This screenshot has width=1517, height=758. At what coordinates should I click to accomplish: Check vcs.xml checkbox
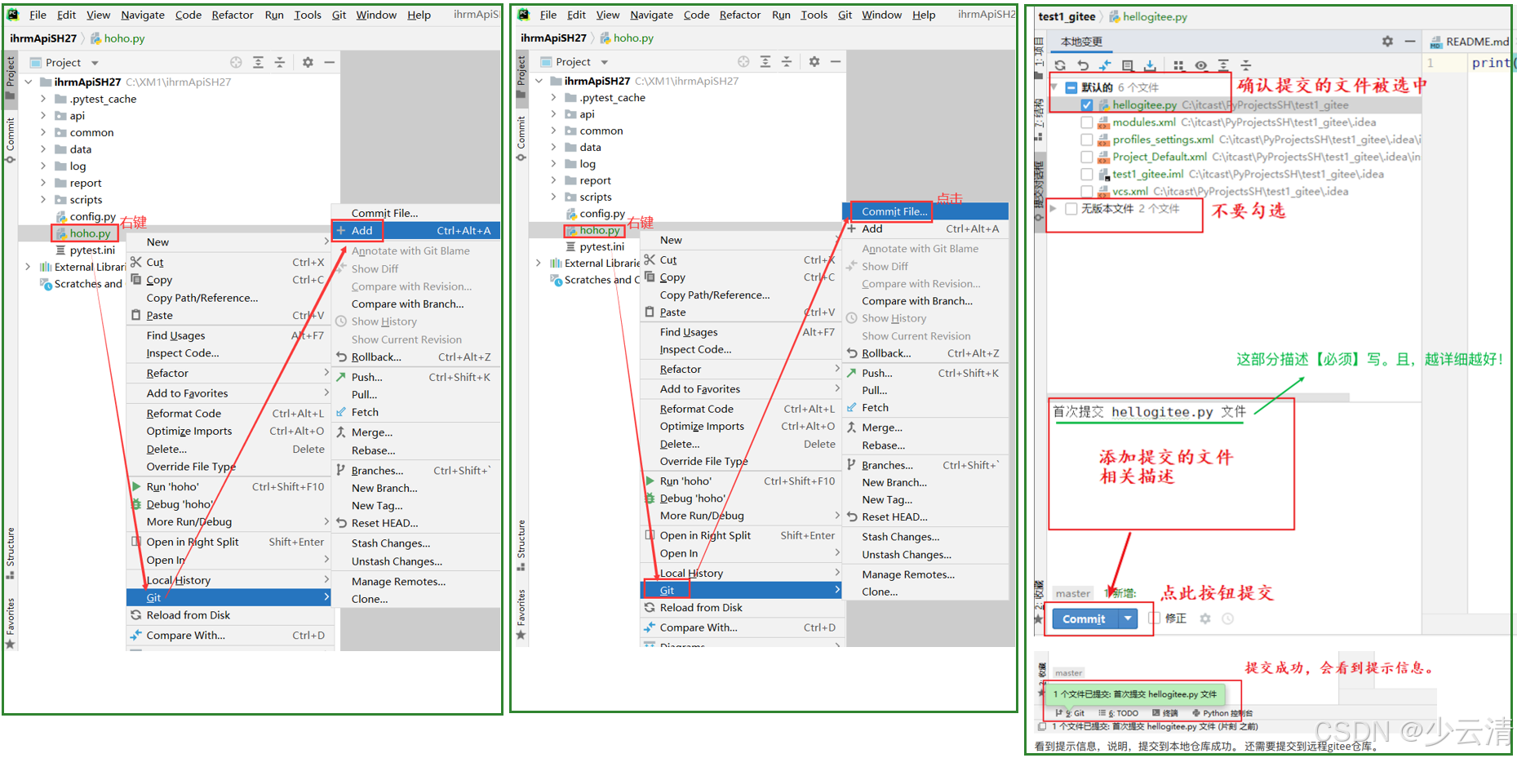[x=1087, y=191]
